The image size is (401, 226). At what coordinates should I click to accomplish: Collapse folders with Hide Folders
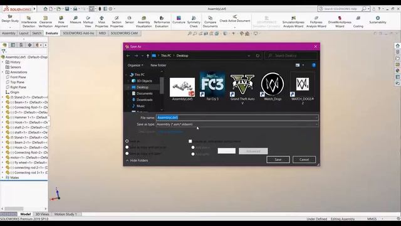click(137, 161)
